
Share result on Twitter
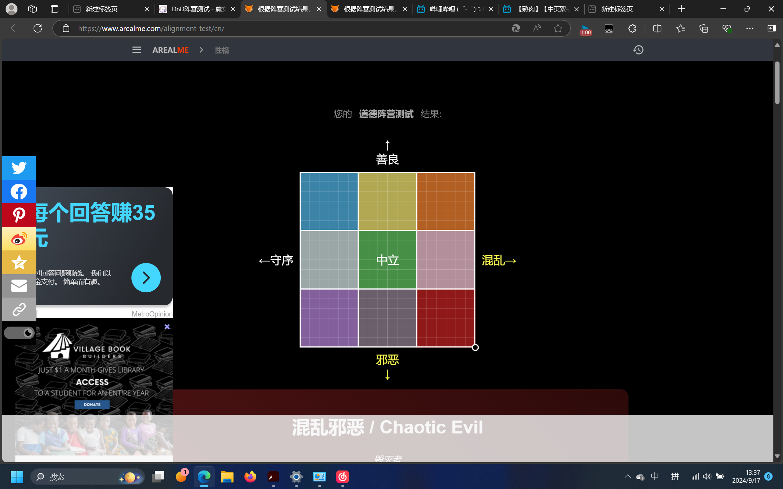[x=19, y=168]
